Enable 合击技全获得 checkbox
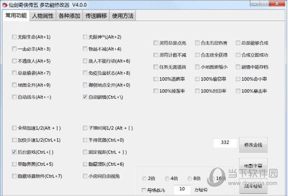This screenshot has width=288, height=196. [197, 55]
